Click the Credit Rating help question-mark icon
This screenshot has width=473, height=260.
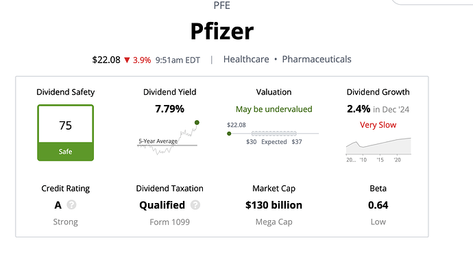[71, 205]
